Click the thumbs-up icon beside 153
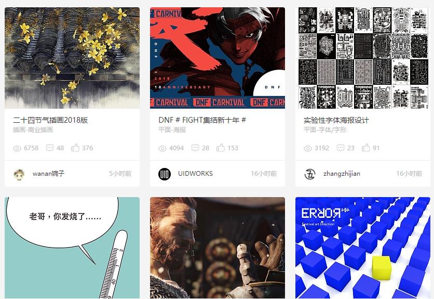Image resolution: width=434 pixels, height=299 pixels. click(x=221, y=148)
